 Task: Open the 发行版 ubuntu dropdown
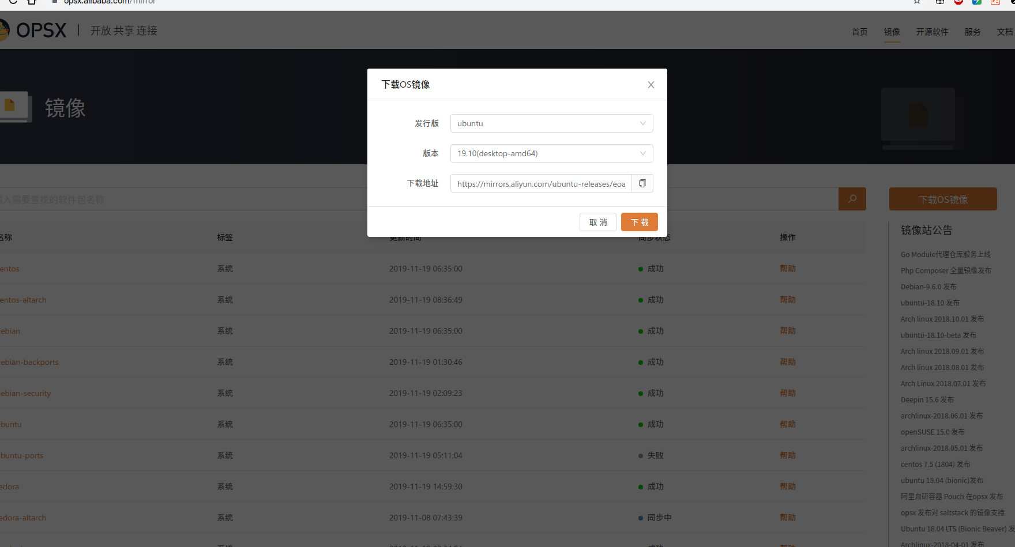[551, 123]
